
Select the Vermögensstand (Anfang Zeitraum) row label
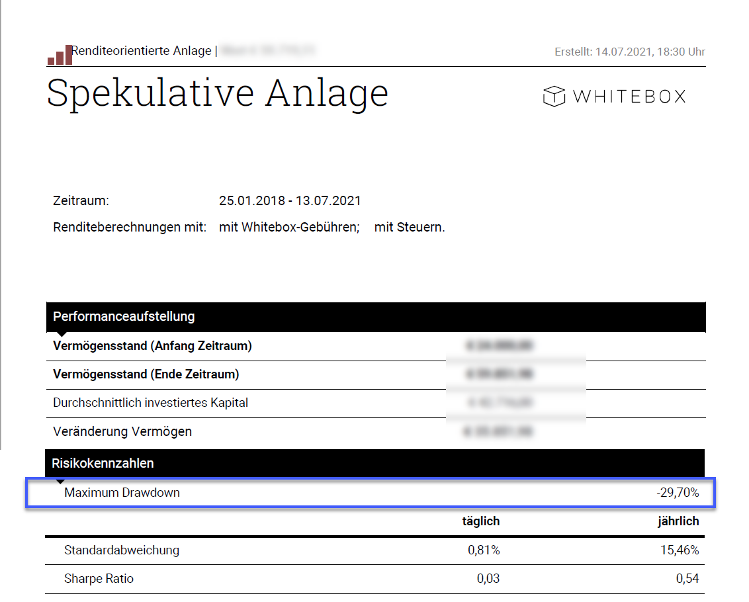coord(152,346)
